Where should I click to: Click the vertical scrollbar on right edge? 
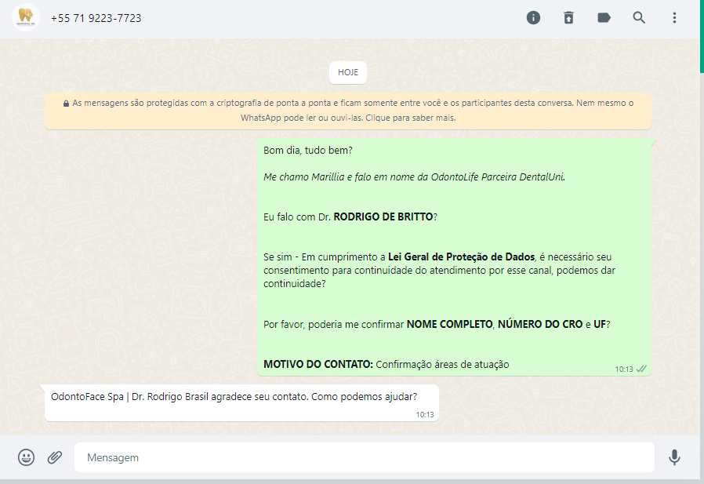click(702, 36)
